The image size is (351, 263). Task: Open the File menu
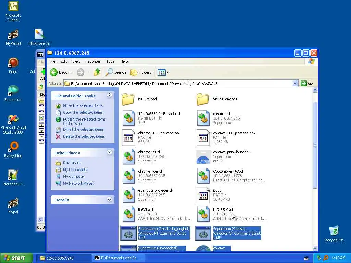click(x=52, y=61)
